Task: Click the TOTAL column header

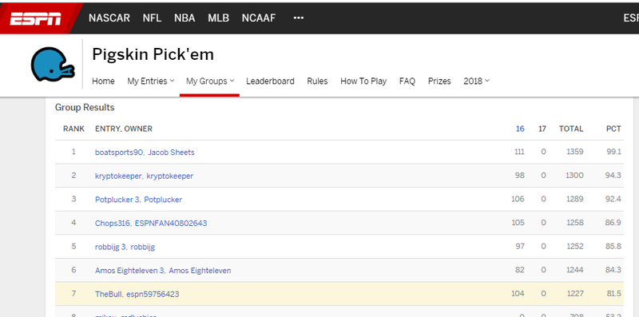Action: pyautogui.click(x=571, y=129)
